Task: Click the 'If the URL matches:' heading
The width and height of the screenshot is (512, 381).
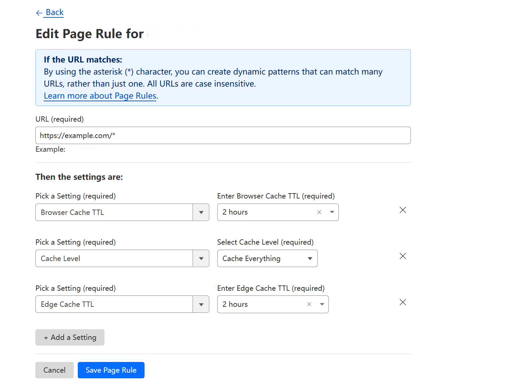Action: (x=83, y=59)
